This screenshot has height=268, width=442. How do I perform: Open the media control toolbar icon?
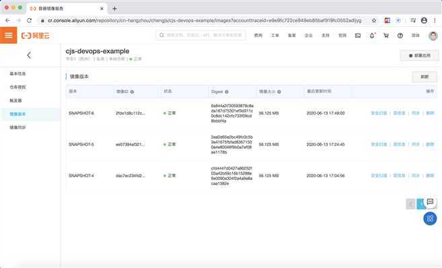click(413, 20)
